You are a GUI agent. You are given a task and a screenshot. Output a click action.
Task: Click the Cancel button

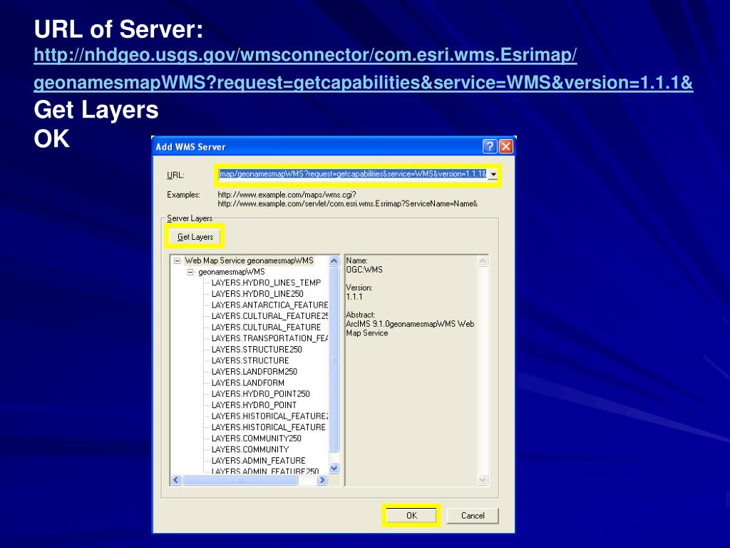(x=473, y=515)
